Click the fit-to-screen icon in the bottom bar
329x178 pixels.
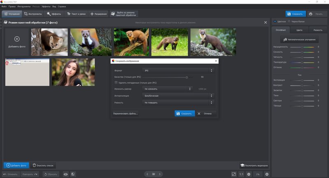coord(234,174)
